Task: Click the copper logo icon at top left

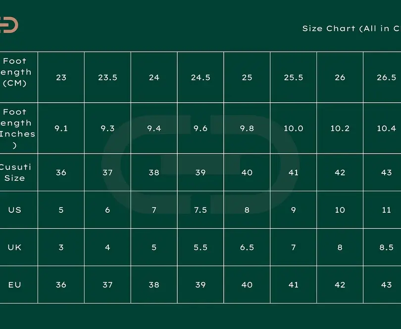Action: [x=8, y=25]
